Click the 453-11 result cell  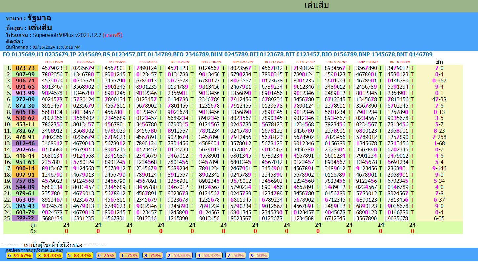click(x=25, y=124)
